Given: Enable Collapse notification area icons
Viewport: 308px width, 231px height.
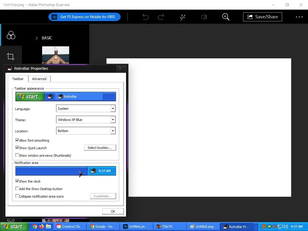Looking at the screenshot, I should point(17,196).
